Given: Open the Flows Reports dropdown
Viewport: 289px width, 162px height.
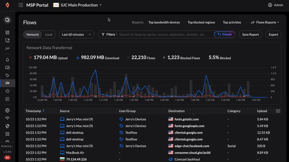Looking at the screenshot, I should pyautogui.click(x=265, y=22).
